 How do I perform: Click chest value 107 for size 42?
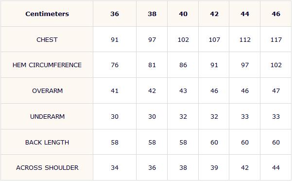click(214, 39)
